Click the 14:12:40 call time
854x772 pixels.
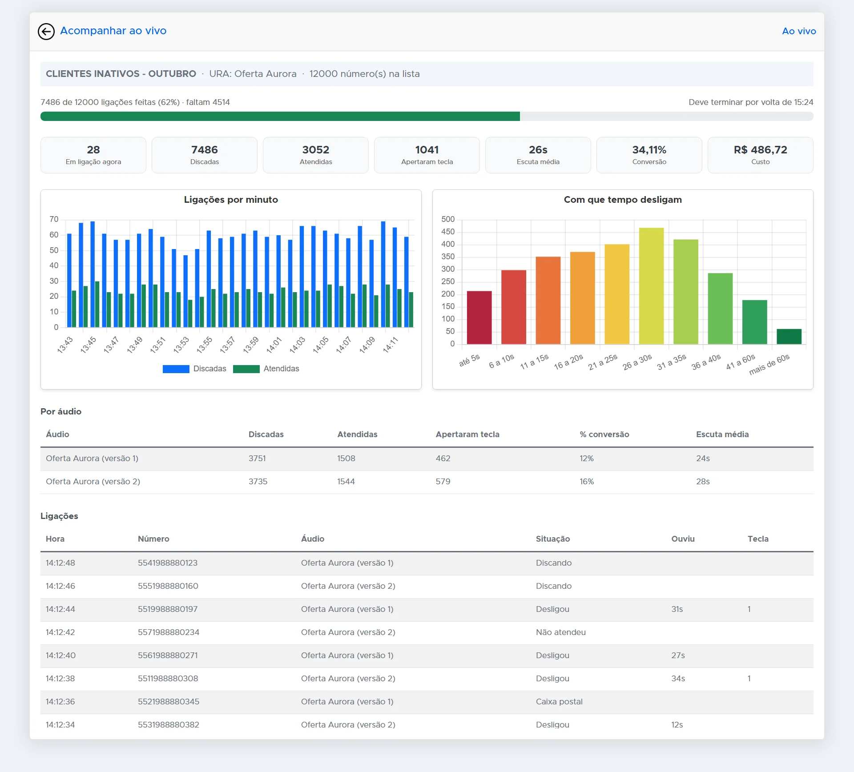tap(60, 655)
